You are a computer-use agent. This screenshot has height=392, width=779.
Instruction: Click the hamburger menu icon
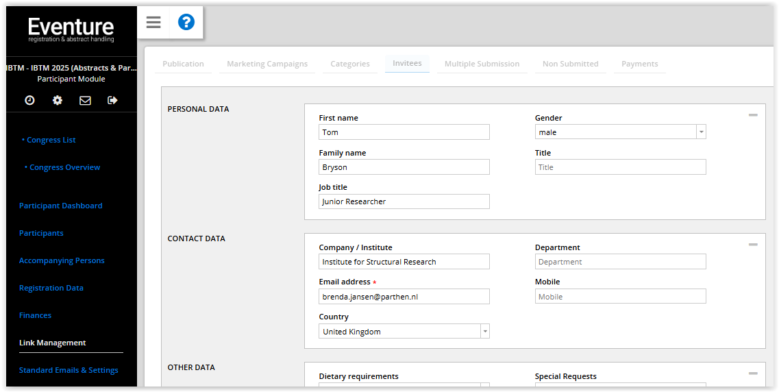pyautogui.click(x=153, y=23)
